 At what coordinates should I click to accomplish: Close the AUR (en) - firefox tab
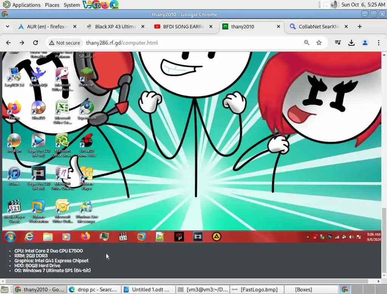click(75, 26)
